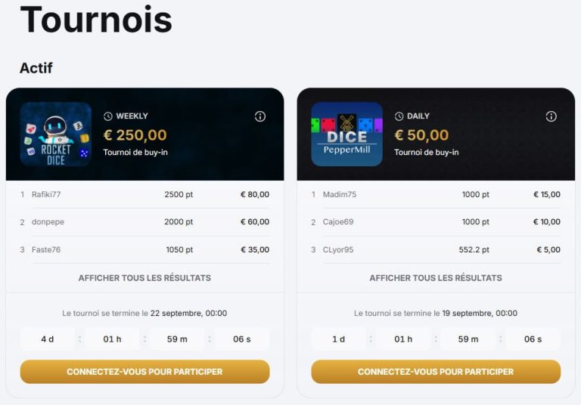The height and width of the screenshot is (405, 581).
Task: Click the € 250,00 prize amount
Action: point(135,135)
